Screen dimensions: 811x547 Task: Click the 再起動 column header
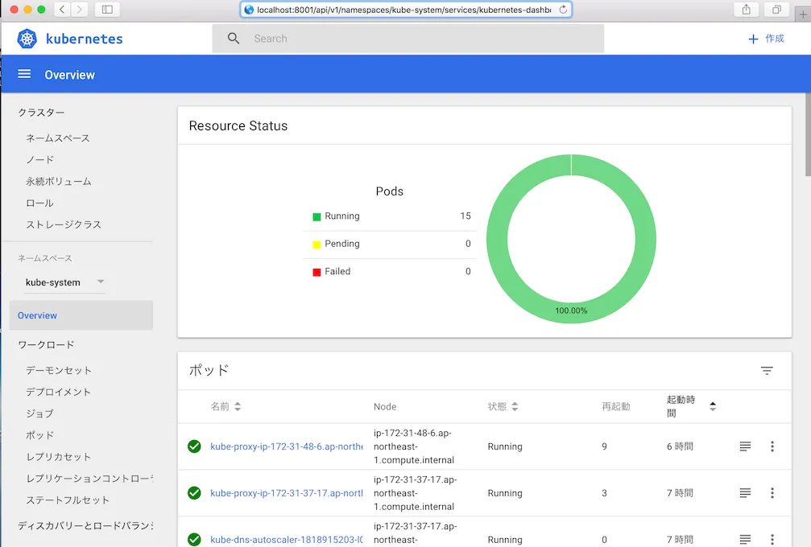tap(615, 406)
